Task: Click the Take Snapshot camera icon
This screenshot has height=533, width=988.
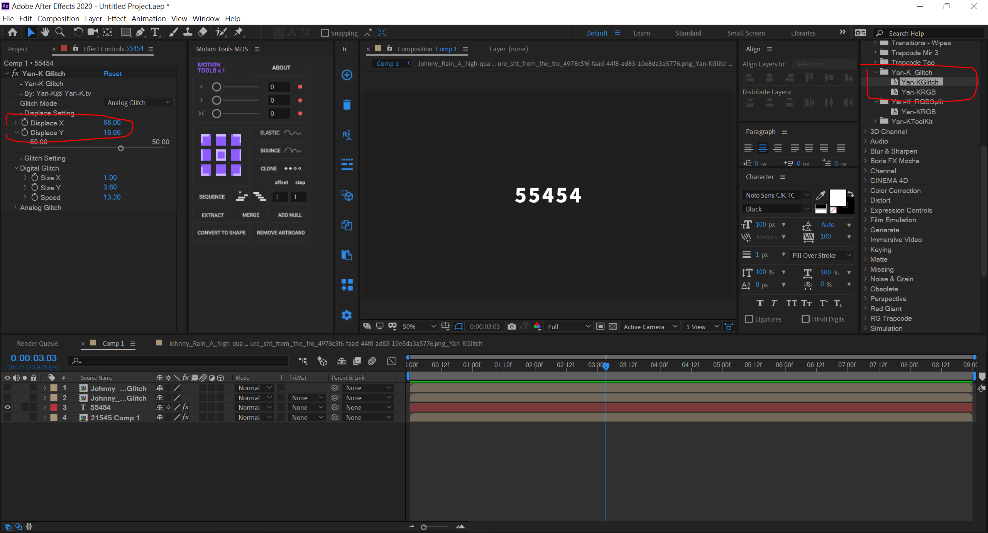Action: [x=512, y=327]
